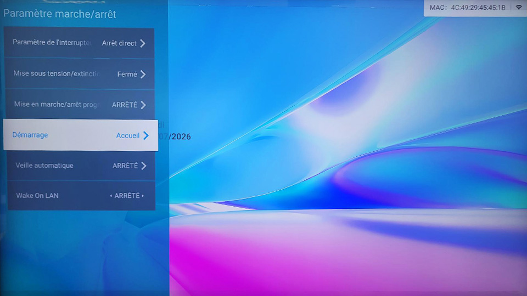Screen dimensions: 527x296
Task: Click the right arrow on Wake On LAN
Action: [x=143, y=196]
